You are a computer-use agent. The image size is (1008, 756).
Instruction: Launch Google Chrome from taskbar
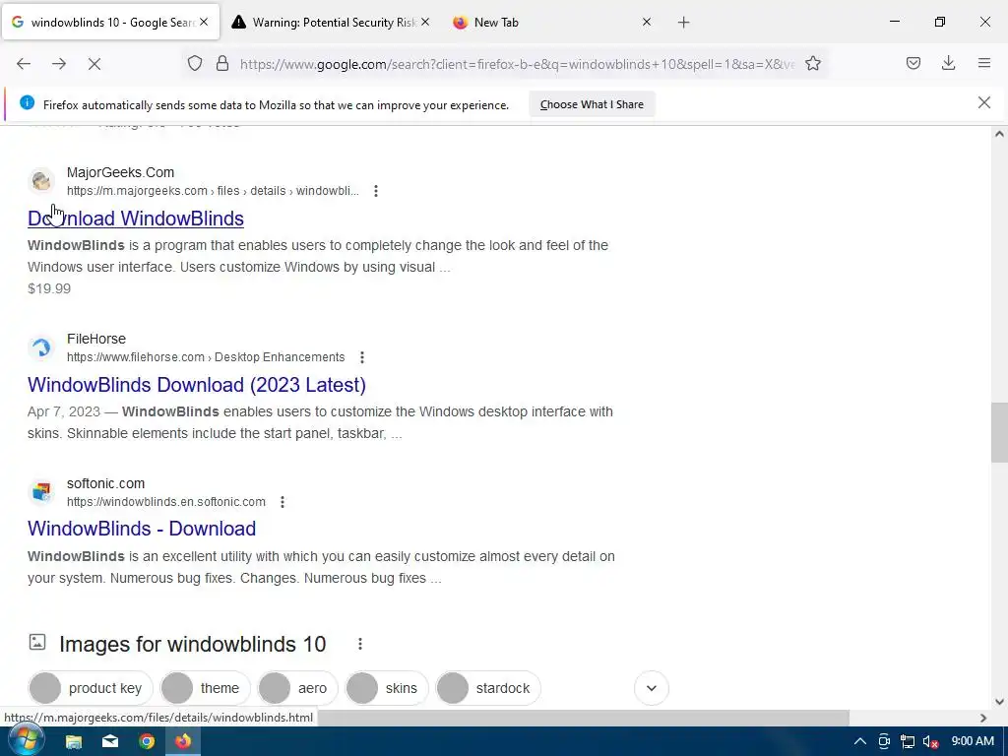click(x=147, y=742)
